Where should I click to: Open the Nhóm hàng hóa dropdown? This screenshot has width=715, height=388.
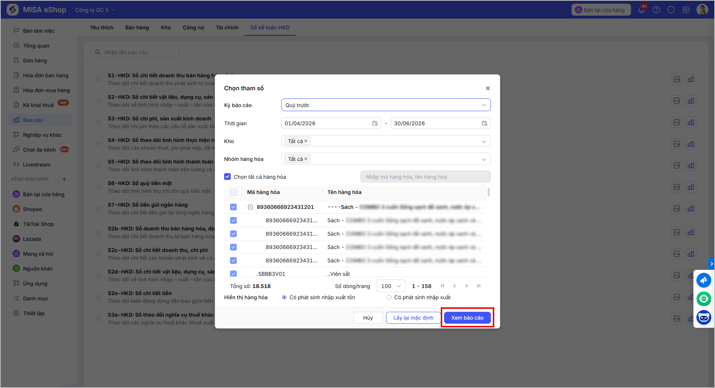pos(386,159)
